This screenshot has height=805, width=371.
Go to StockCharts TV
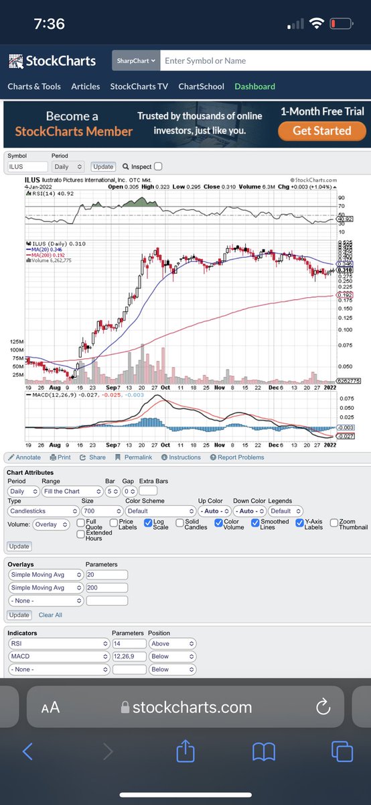click(139, 87)
